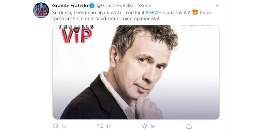Image resolution: width=253 pixels, height=132 pixels.
Task: Click the VIP logo in photo
Action: [x=76, y=34]
